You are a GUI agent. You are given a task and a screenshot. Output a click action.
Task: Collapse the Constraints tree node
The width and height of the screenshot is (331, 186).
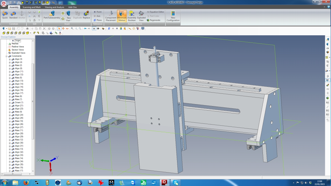6,56
